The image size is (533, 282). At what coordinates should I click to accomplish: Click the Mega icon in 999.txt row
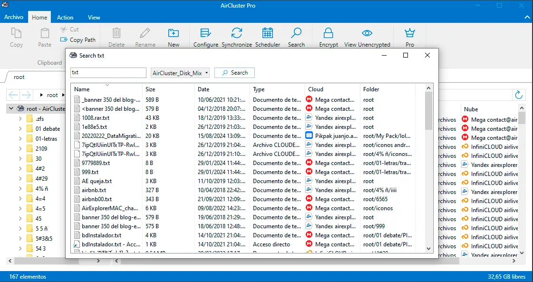point(309,172)
